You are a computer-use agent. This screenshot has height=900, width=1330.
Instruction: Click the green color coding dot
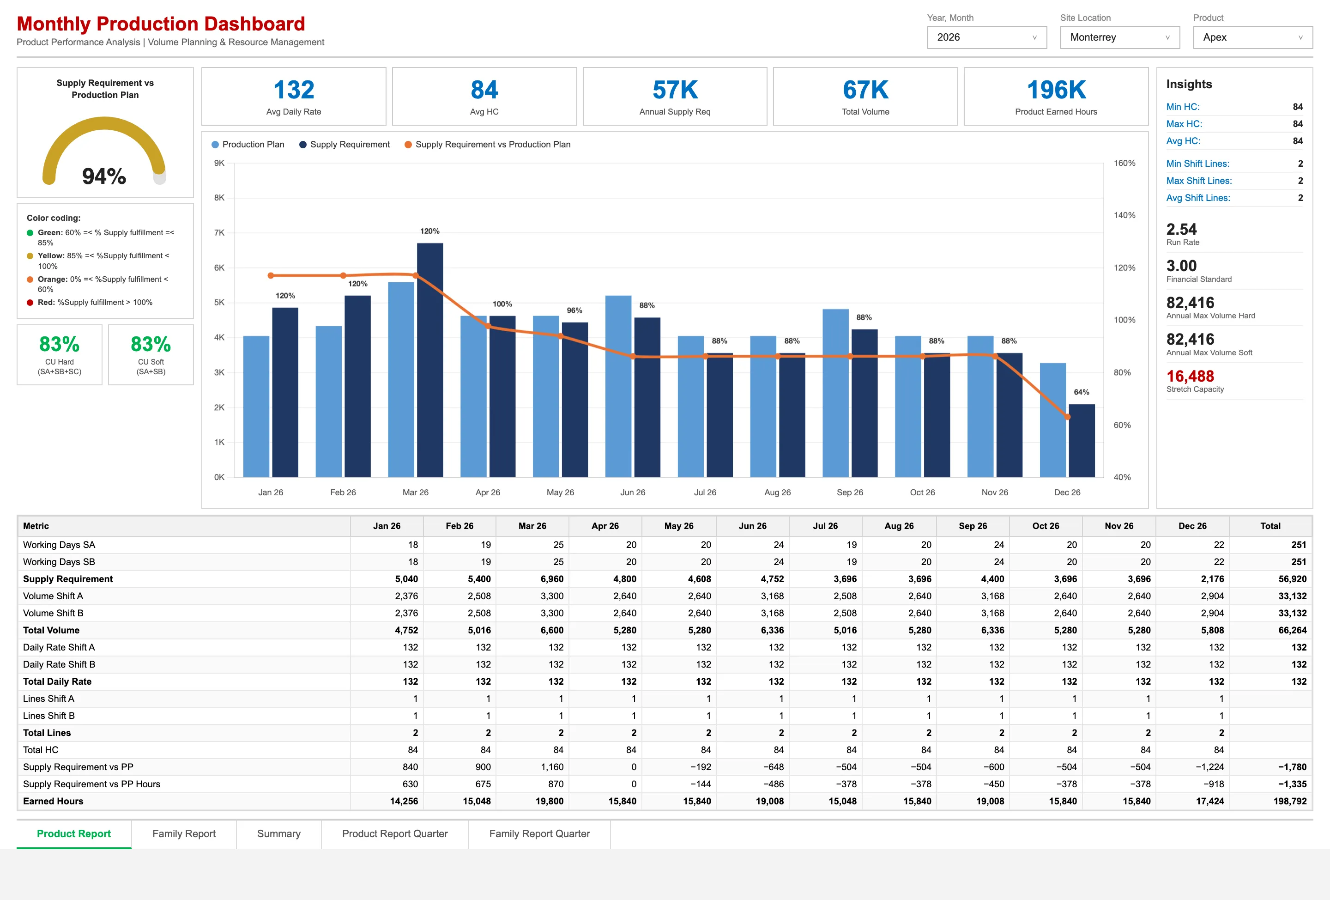pos(30,233)
